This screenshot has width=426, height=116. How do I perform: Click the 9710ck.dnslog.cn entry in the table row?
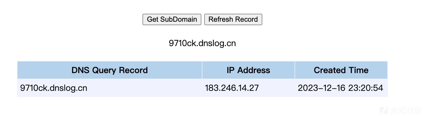click(54, 88)
